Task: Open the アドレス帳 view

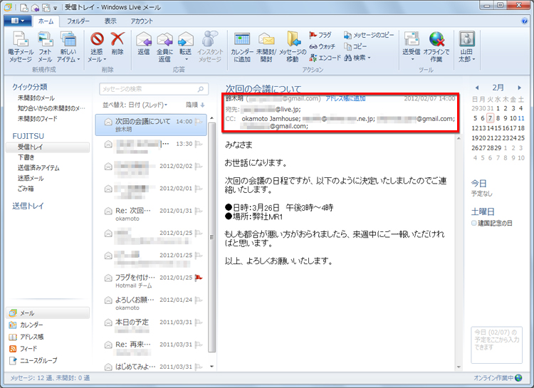Action: [26, 337]
